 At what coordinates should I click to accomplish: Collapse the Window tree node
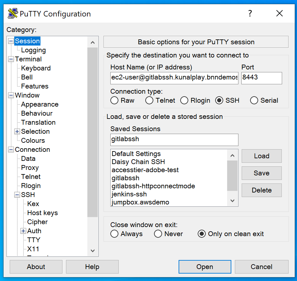point(11,95)
